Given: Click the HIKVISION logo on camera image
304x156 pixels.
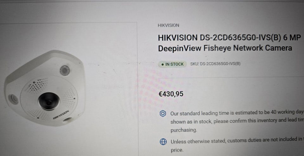Looking at the screenshot, I should [61, 114].
